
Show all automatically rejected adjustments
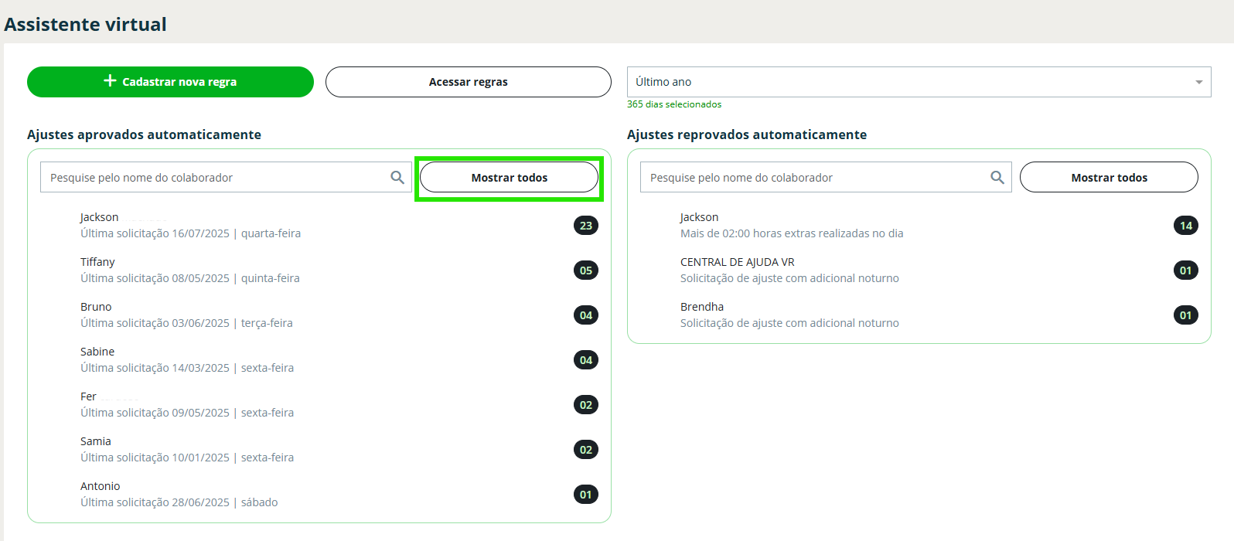[1109, 178]
